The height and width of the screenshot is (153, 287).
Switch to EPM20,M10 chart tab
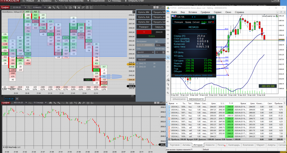(179, 99)
